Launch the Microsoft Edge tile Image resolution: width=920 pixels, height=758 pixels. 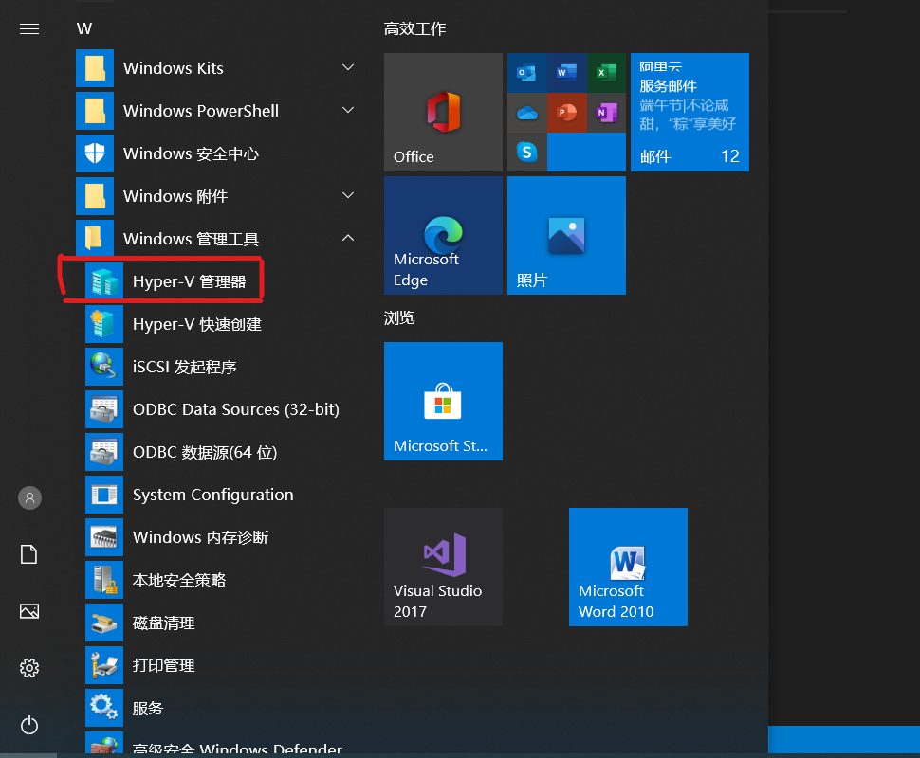[x=443, y=236]
